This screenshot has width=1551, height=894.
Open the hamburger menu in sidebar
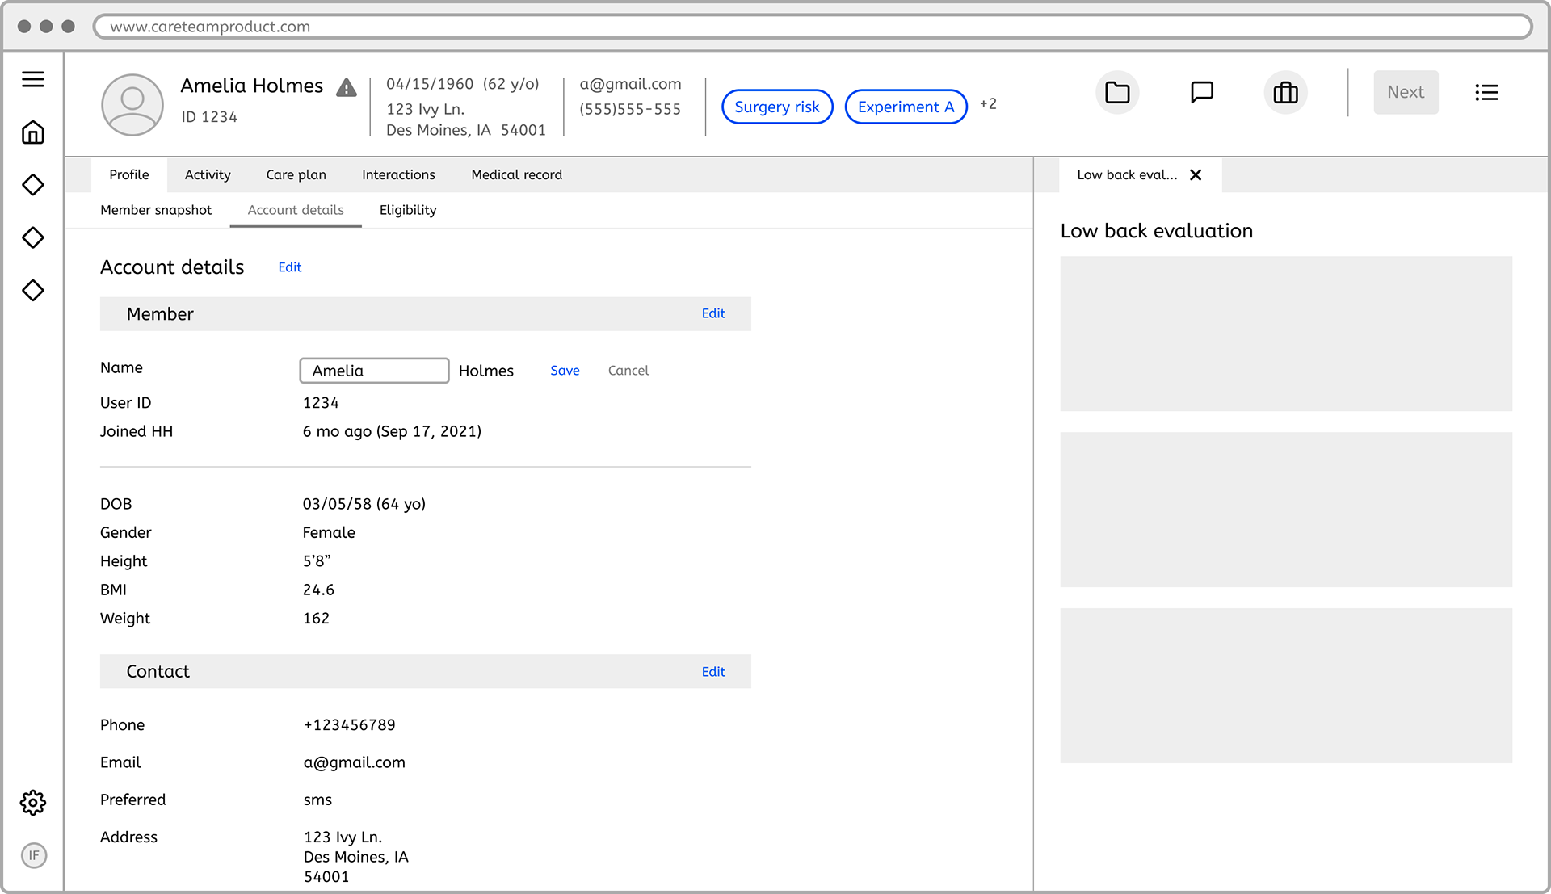[33, 79]
